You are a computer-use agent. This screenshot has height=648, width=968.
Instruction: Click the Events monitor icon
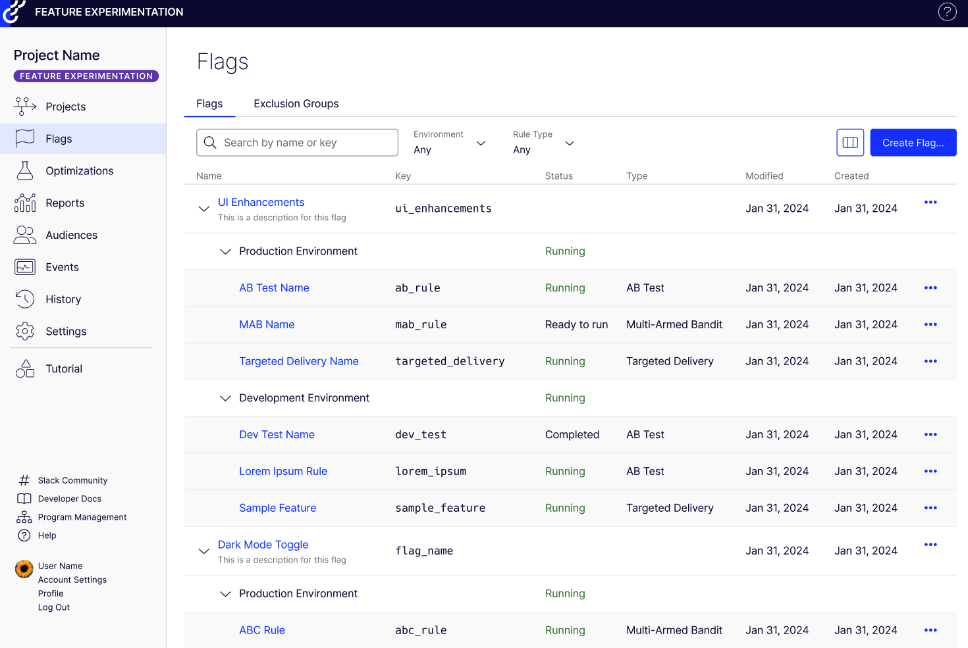click(x=25, y=267)
